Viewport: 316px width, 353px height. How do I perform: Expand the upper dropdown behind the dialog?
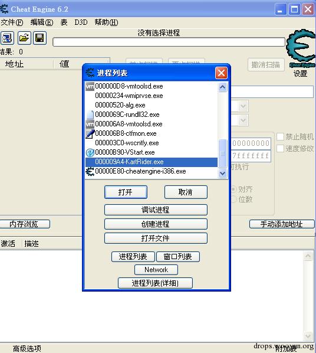[x=243, y=106]
